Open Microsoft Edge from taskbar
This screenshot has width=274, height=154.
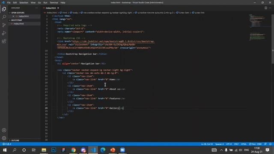click(103, 150)
